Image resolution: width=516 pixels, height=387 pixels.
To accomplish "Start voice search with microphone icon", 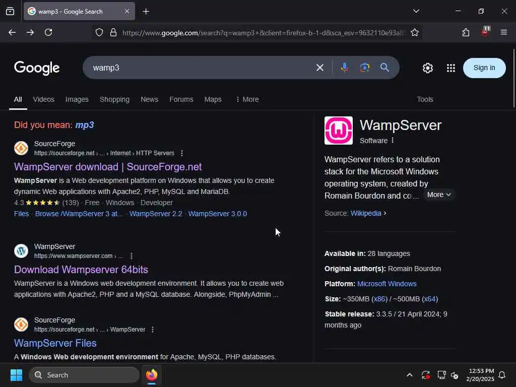I will (345, 68).
